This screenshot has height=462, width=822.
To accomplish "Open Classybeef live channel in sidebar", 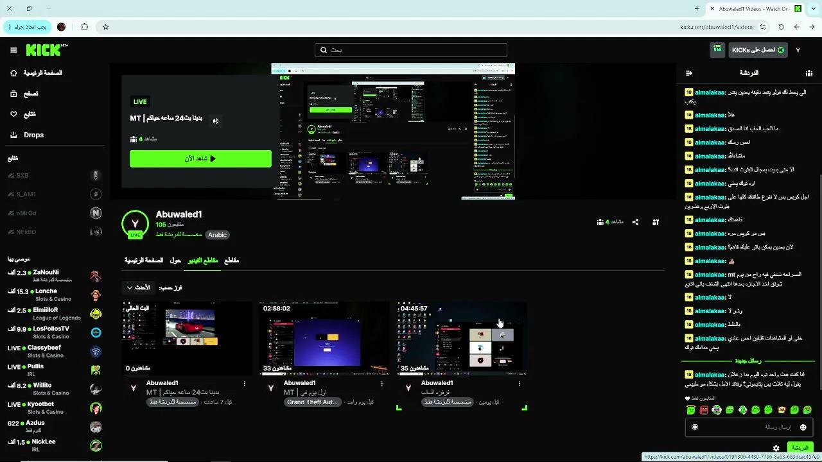I will (x=55, y=351).
